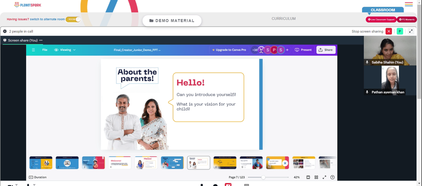
Task: Expand the call to fullscreen
Action: click(411, 31)
